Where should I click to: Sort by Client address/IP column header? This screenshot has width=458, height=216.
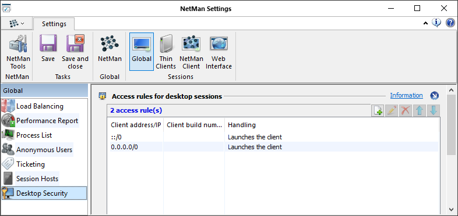pyautogui.click(x=135, y=125)
